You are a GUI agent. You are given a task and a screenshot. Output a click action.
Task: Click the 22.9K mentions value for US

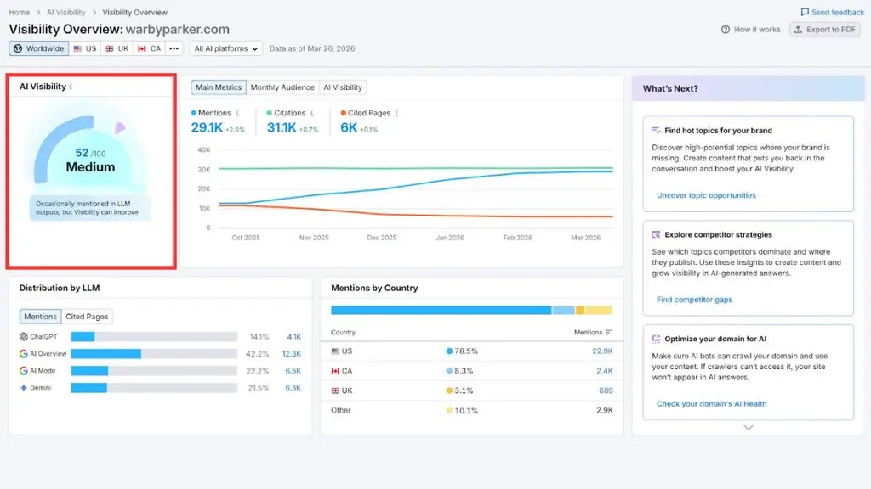pos(603,351)
